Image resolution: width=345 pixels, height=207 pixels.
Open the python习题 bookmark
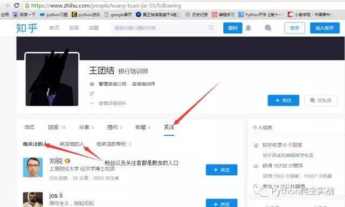click(54, 15)
